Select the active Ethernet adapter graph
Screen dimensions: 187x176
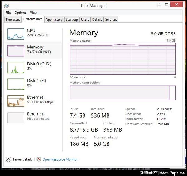(x=16, y=101)
